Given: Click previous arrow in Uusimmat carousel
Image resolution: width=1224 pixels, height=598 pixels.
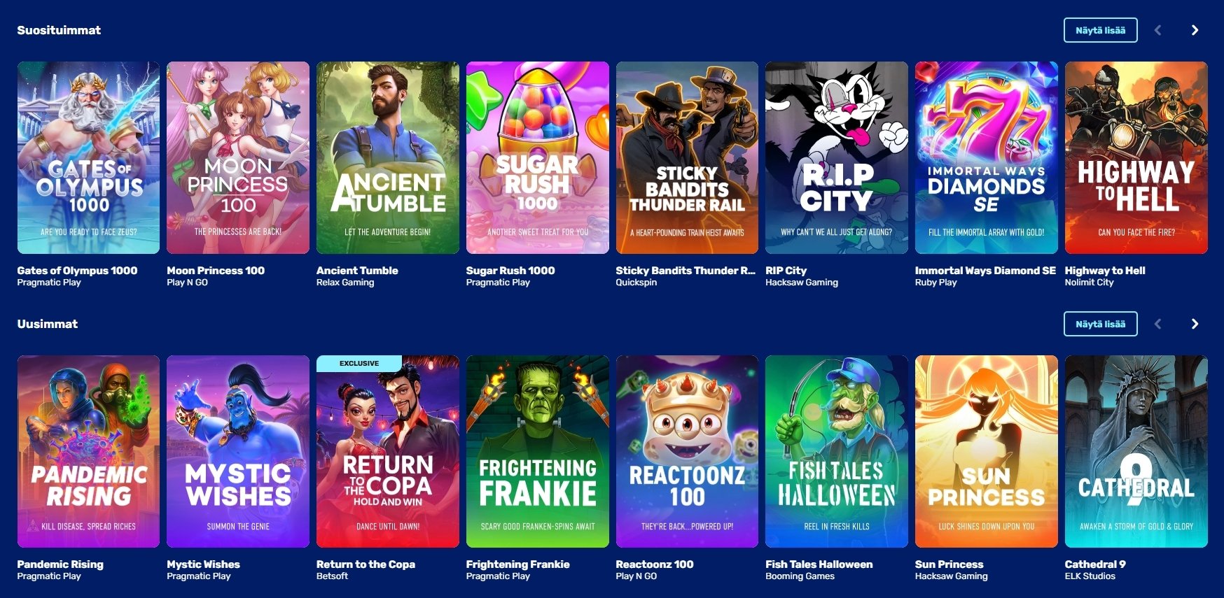Looking at the screenshot, I should 1157,324.
